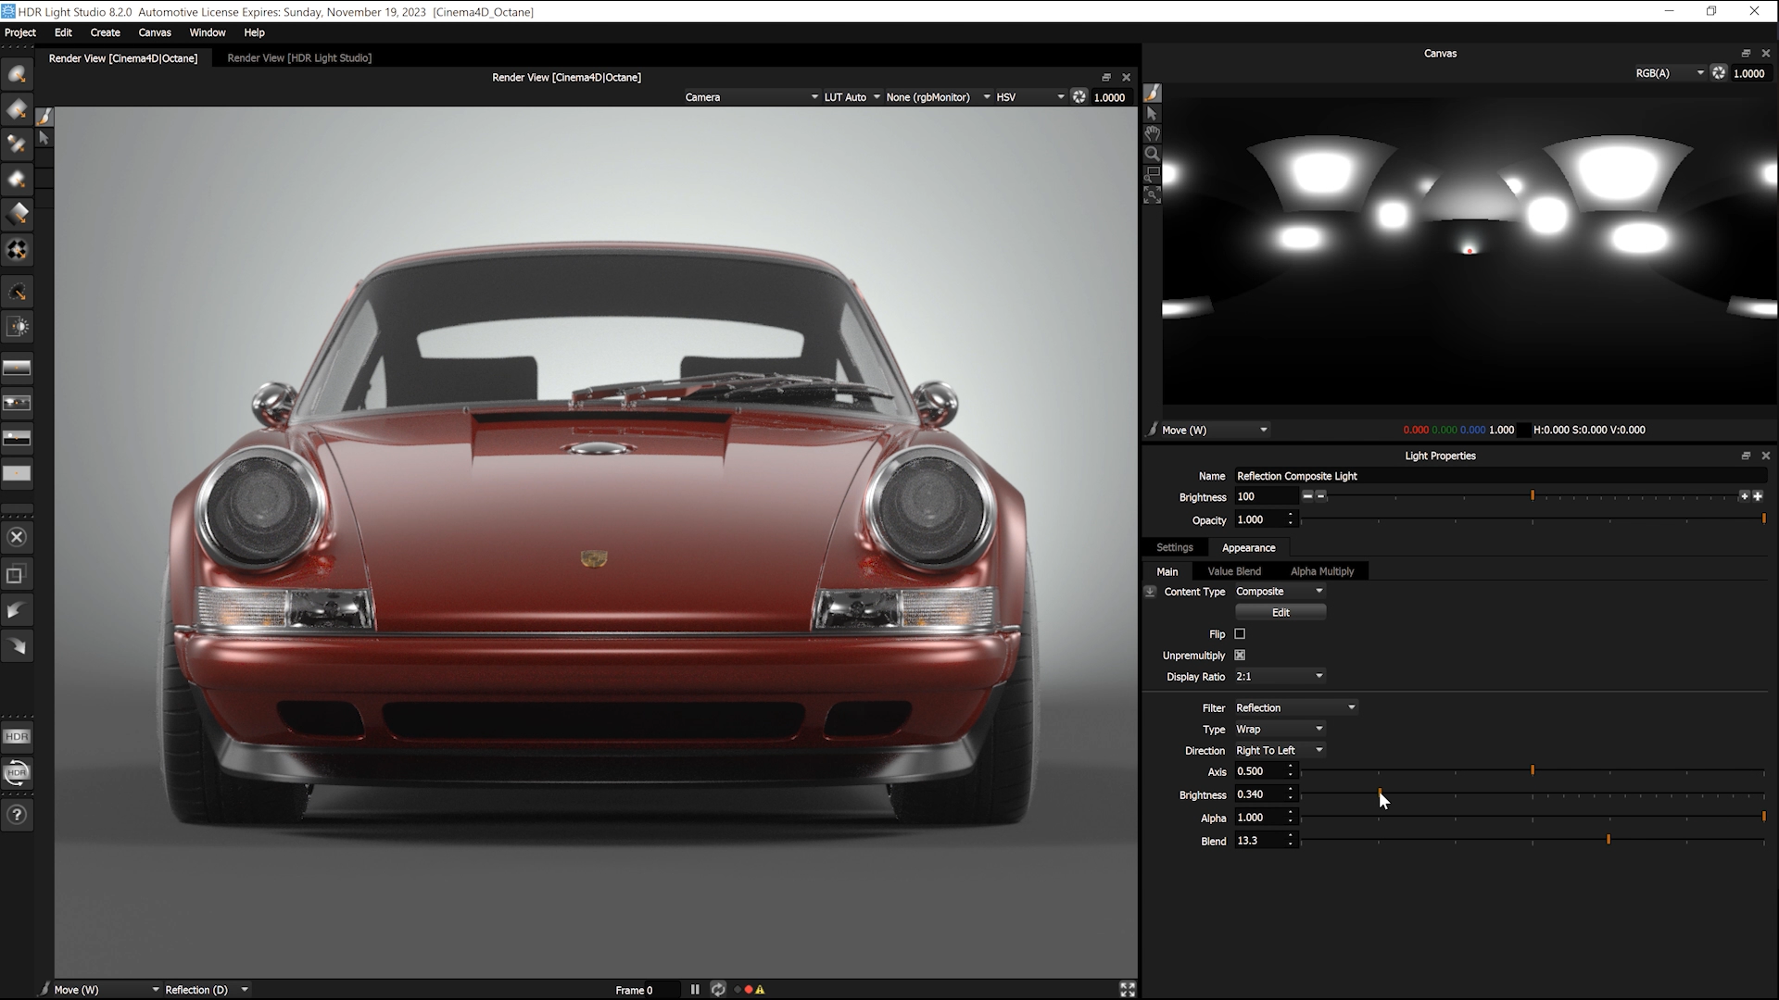Click the Help question mark icon at bottom left

coord(17,814)
